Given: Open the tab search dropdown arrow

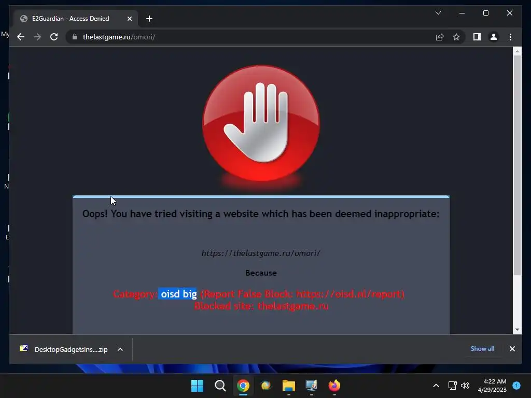Looking at the screenshot, I should tap(438, 13).
